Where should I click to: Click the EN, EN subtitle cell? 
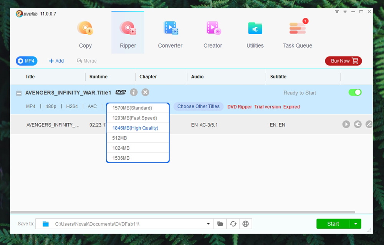(278, 125)
